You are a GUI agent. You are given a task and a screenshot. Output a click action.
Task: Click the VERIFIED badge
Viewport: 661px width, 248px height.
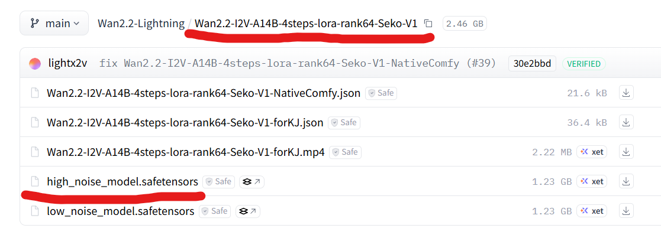coord(583,64)
